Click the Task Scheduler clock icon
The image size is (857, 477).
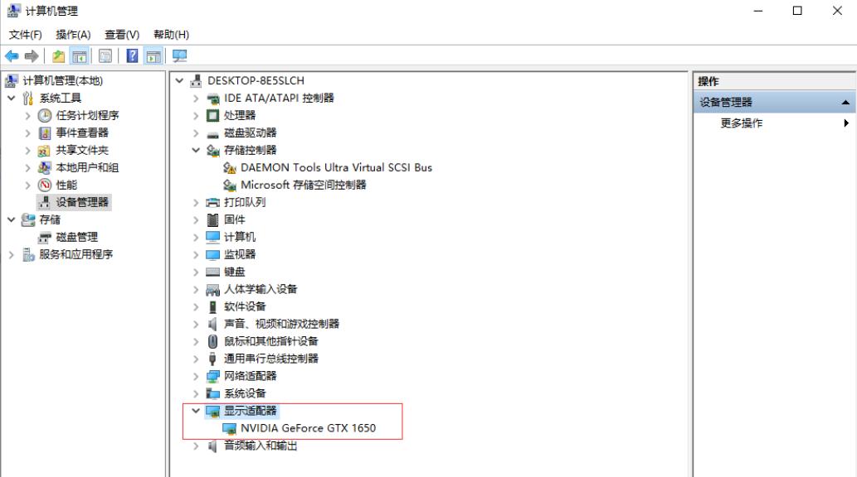coord(45,116)
